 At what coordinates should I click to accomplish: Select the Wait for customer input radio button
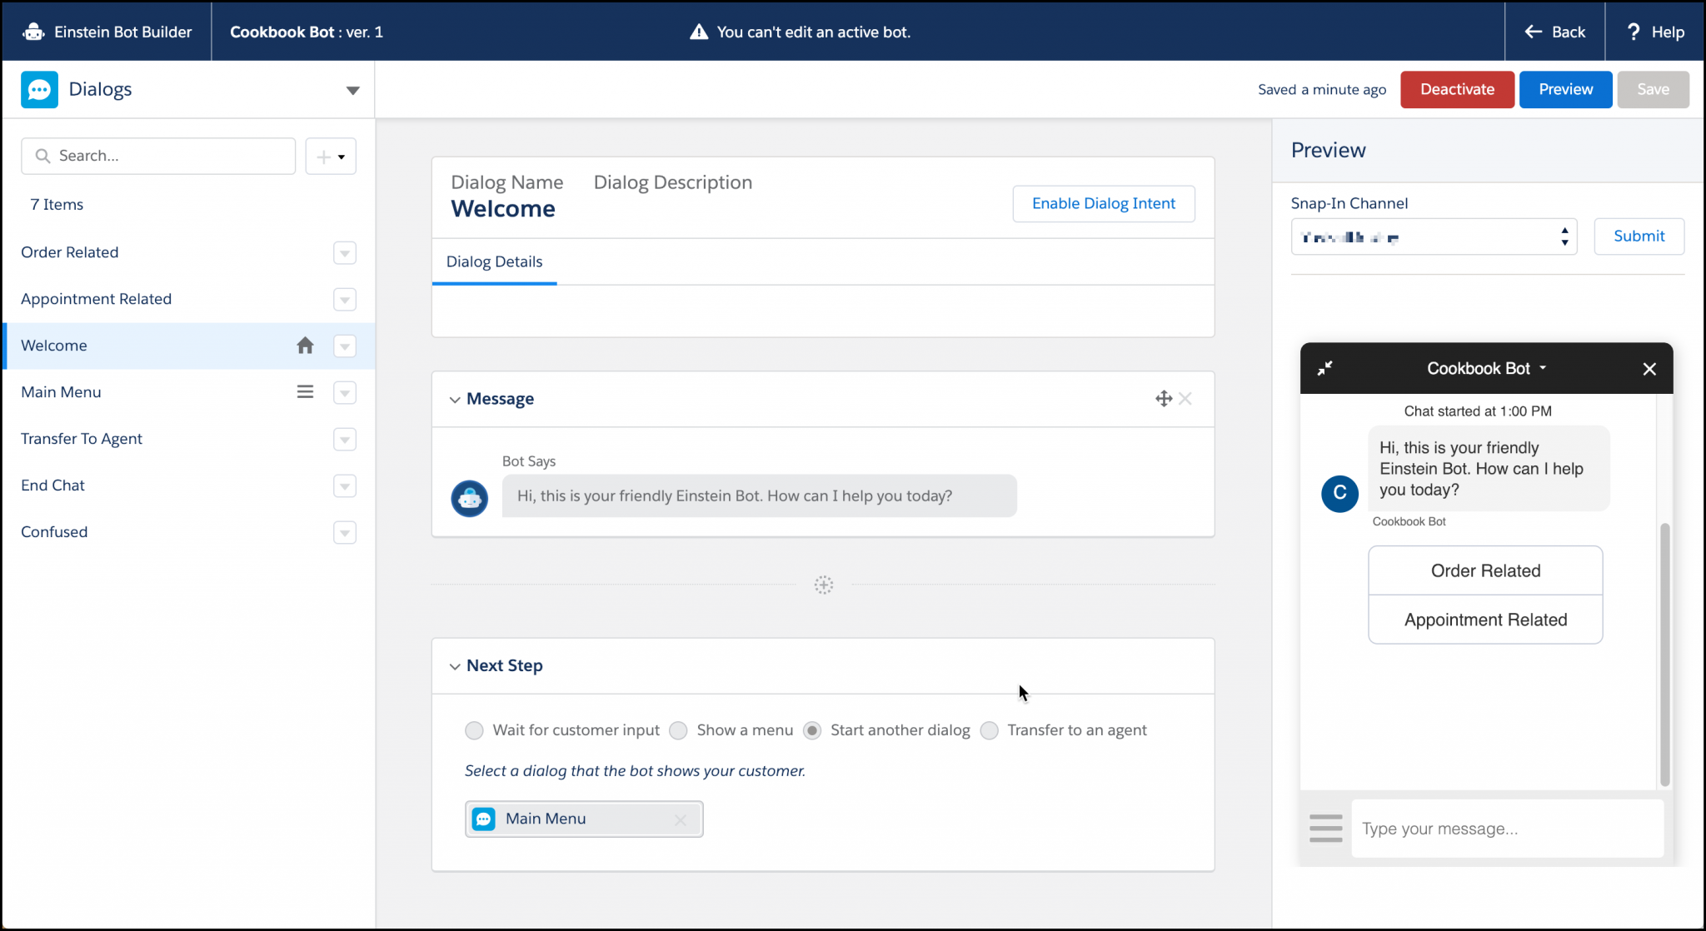pos(474,730)
